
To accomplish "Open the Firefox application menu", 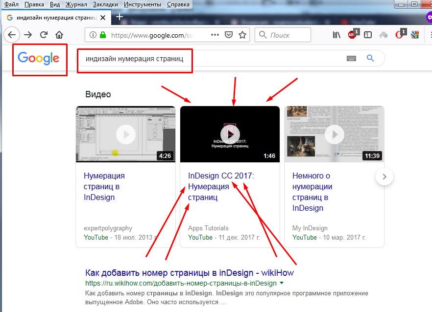I will [429, 35].
